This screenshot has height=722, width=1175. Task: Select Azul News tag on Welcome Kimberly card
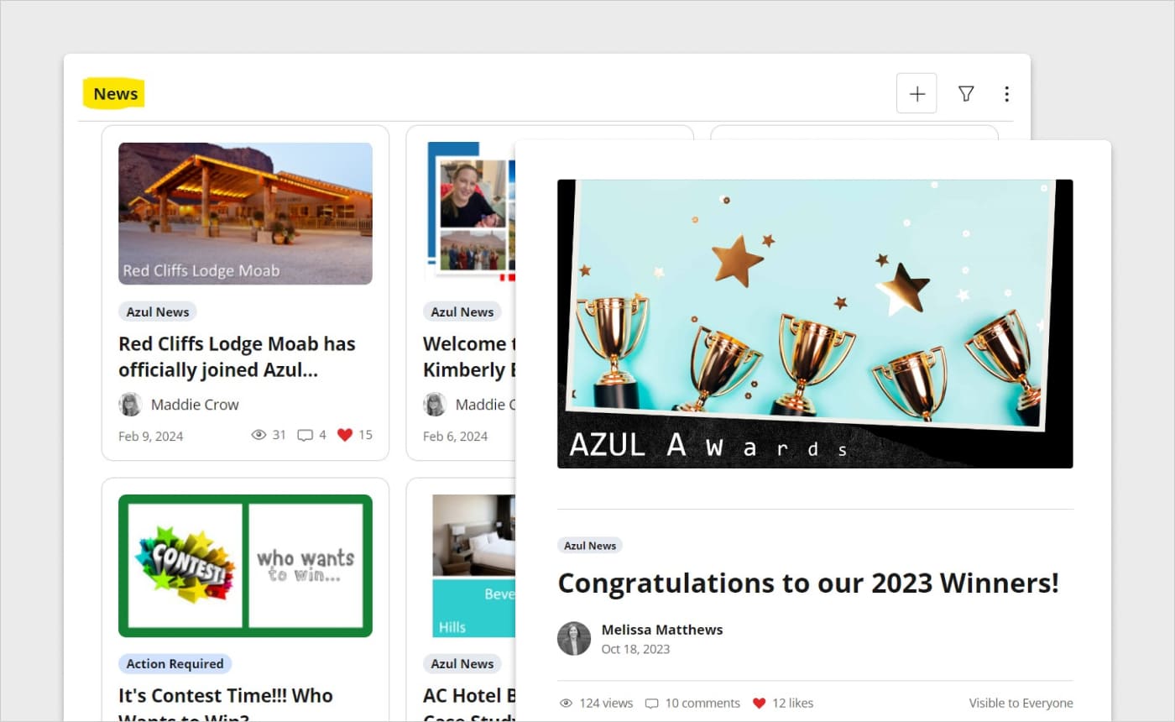click(462, 311)
